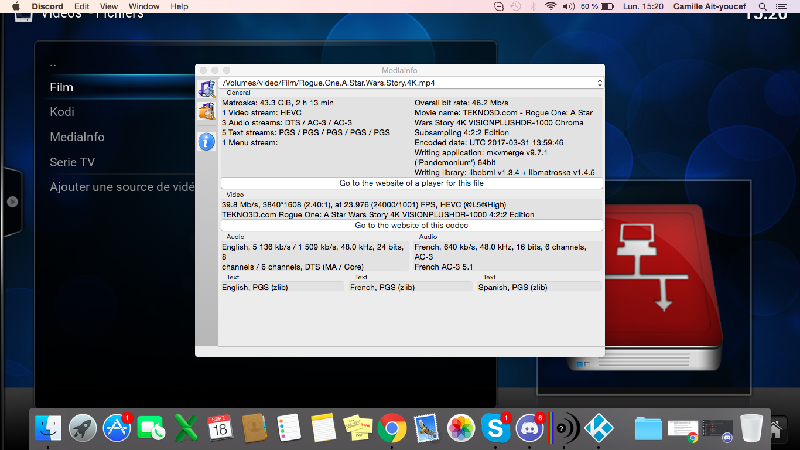800x450 pixels.
Task: Open the Camille Ait-youcef user menu
Action: [710, 6]
